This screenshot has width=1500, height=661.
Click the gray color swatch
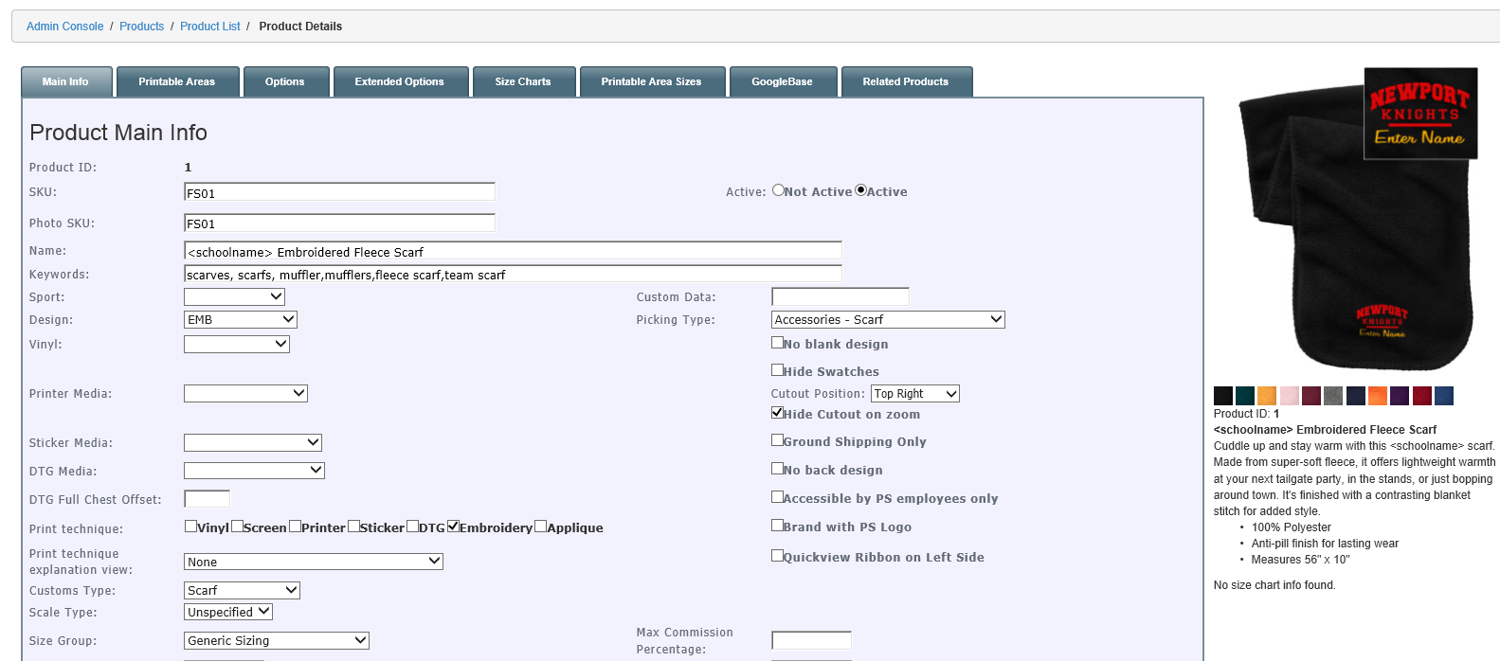1332,396
